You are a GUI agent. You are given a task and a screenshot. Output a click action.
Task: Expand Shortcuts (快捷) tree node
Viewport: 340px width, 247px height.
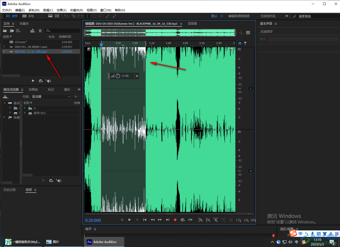coord(4,117)
